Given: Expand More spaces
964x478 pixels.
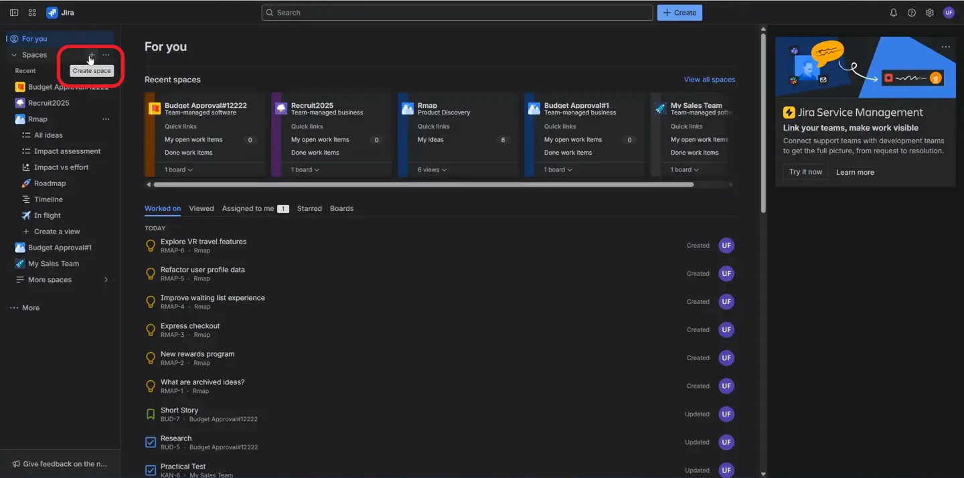Looking at the screenshot, I should coord(60,280).
